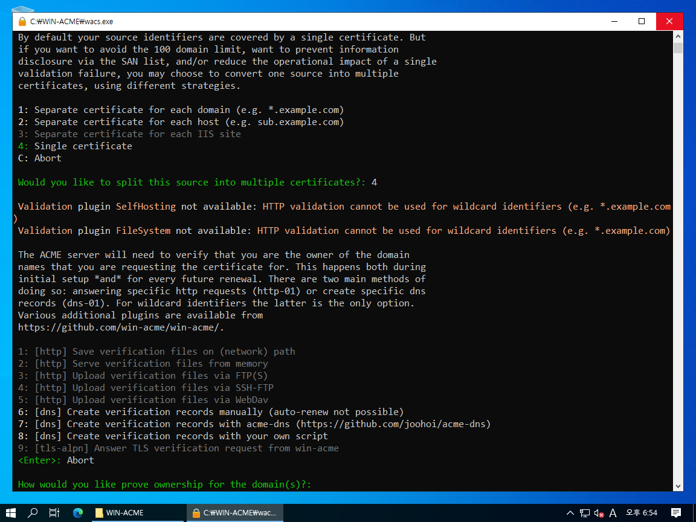The width and height of the screenshot is (696, 522).
Task: Launch Microsoft Edge from the taskbar
Action: click(x=78, y=513)
